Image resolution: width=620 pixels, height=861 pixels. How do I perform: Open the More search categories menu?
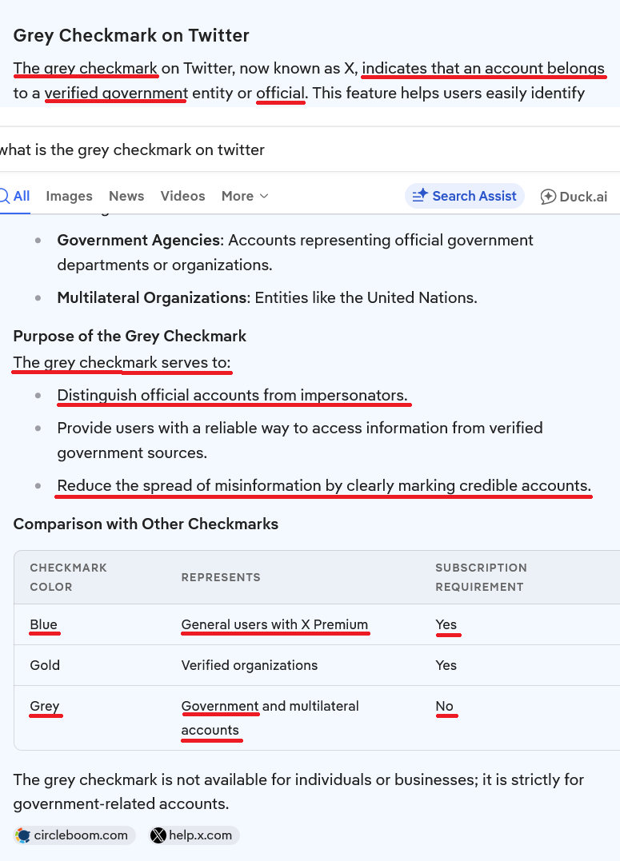click(x=245, y=196)
